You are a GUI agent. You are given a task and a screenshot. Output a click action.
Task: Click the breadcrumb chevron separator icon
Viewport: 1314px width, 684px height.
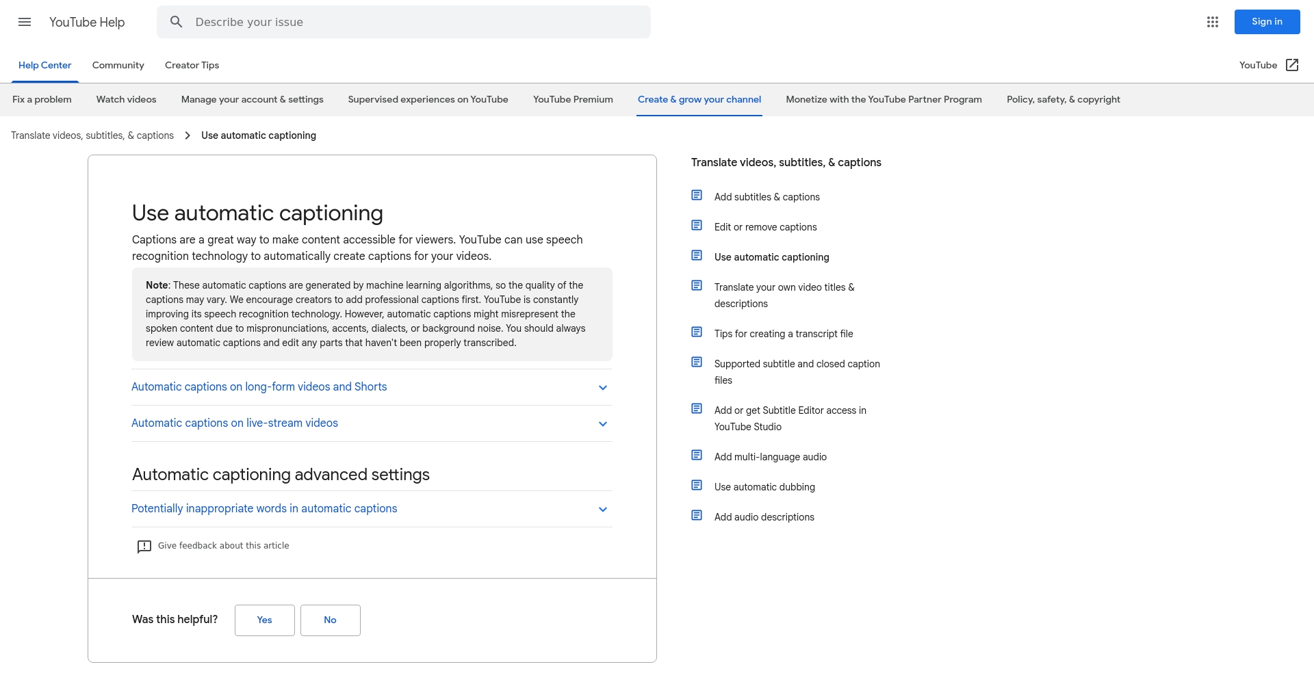coord(188,135)
